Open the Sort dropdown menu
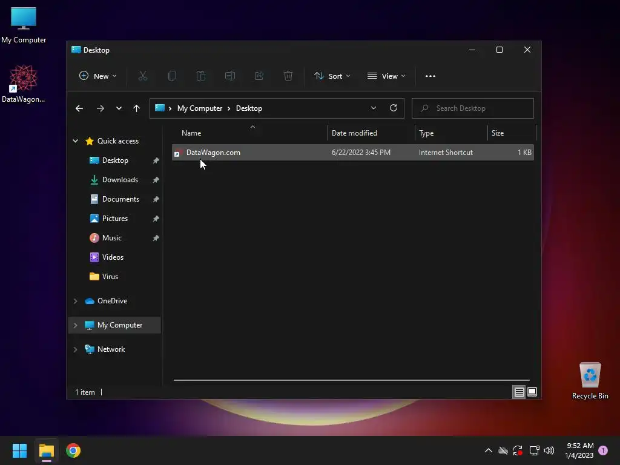 (x=332, y=76)
